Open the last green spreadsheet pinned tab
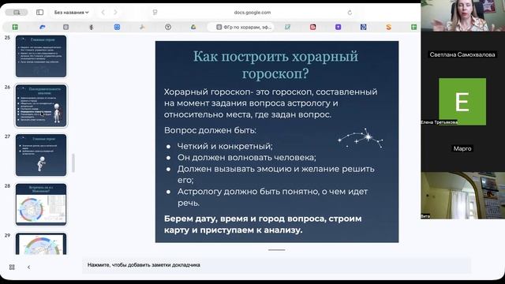This screenshot has width=505, height=284. coord(413,27)
